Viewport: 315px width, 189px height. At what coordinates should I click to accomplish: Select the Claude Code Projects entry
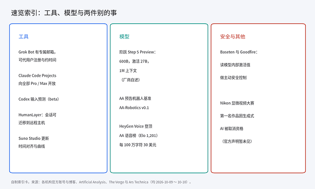37,75
